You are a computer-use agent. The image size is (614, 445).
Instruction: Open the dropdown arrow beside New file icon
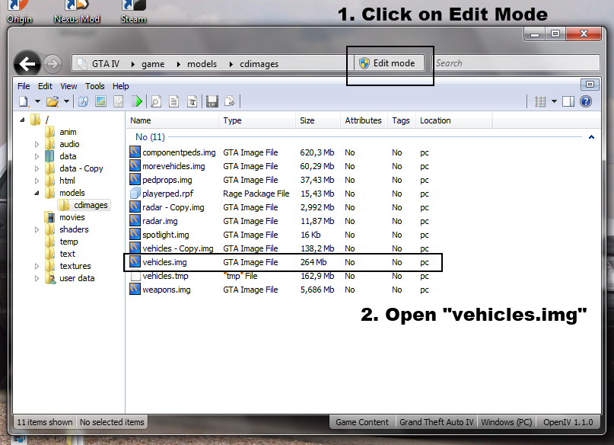(x=37, y=101)
